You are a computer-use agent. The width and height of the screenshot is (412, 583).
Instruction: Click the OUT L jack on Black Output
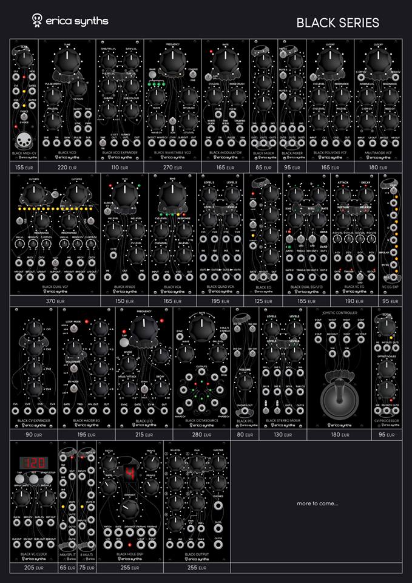coord(218,528)
